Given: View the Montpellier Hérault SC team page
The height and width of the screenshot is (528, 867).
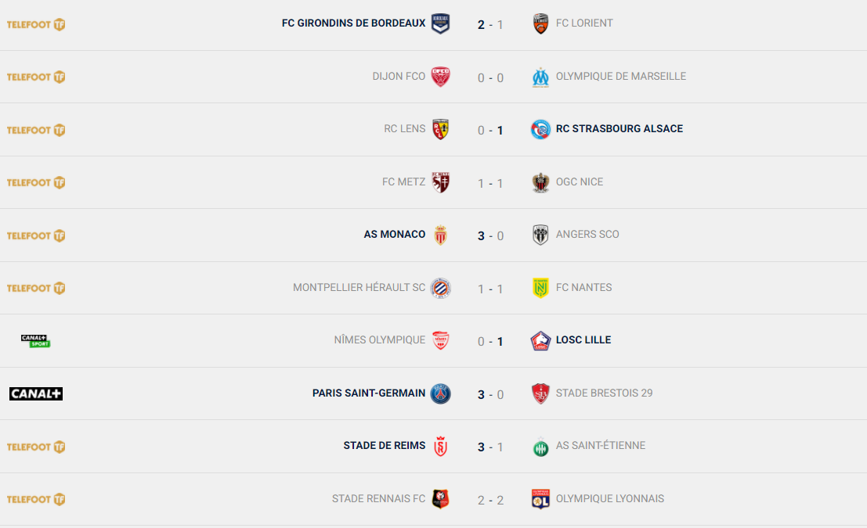Looking at the screenshot, I should coord(359,287).
